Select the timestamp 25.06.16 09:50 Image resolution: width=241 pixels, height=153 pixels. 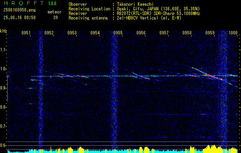20,18
